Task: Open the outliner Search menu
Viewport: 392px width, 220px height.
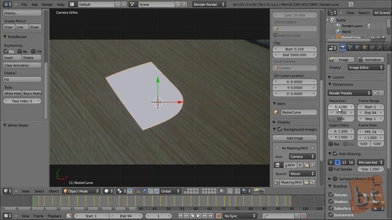Action: (364, 13)
